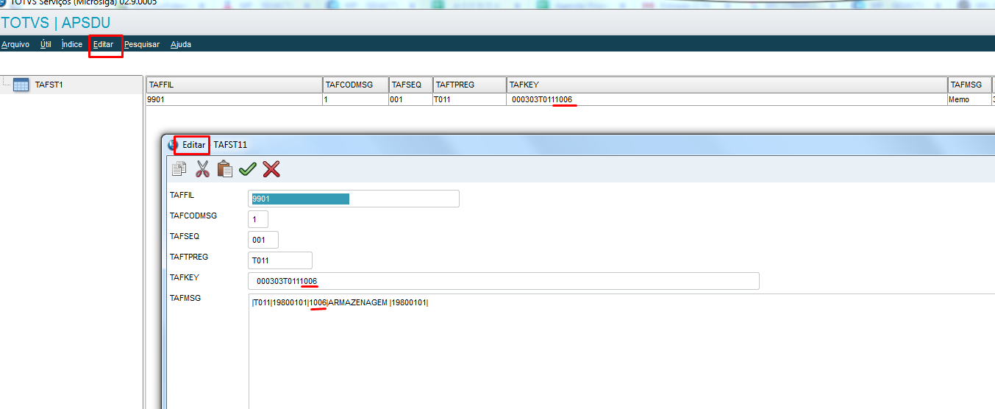Click the Cut scissors icon
This screenshot has width=995, height=409.
[x=202, y=169]
